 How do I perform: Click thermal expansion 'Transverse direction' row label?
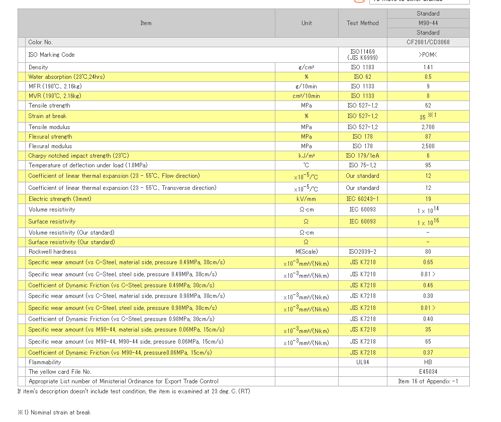pos(123,188)
